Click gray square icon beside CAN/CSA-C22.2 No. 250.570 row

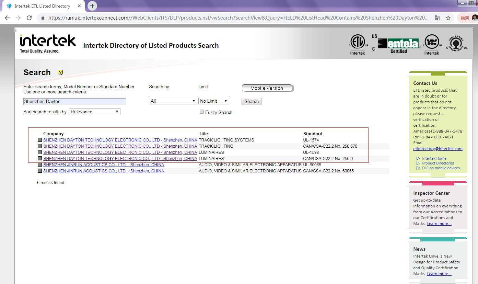[39, 146]
